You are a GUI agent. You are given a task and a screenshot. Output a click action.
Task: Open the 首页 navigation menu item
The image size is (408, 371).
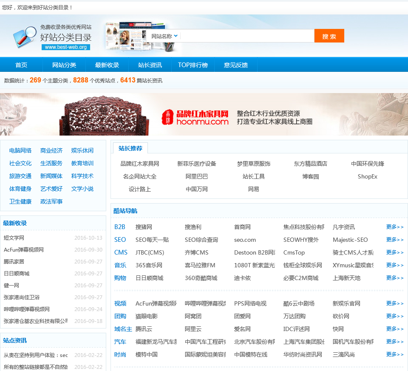point(21,65)
